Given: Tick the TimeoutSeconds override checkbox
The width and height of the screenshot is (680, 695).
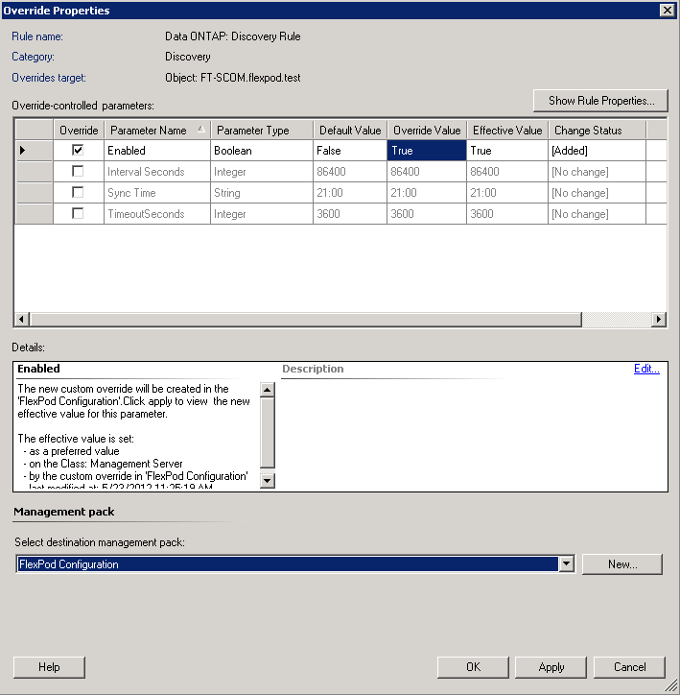Looking at the screenshot, I should [78, 214].
